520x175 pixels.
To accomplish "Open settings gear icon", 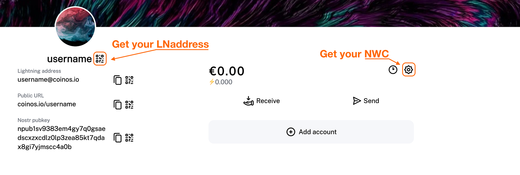I will [x=408, y=70].
